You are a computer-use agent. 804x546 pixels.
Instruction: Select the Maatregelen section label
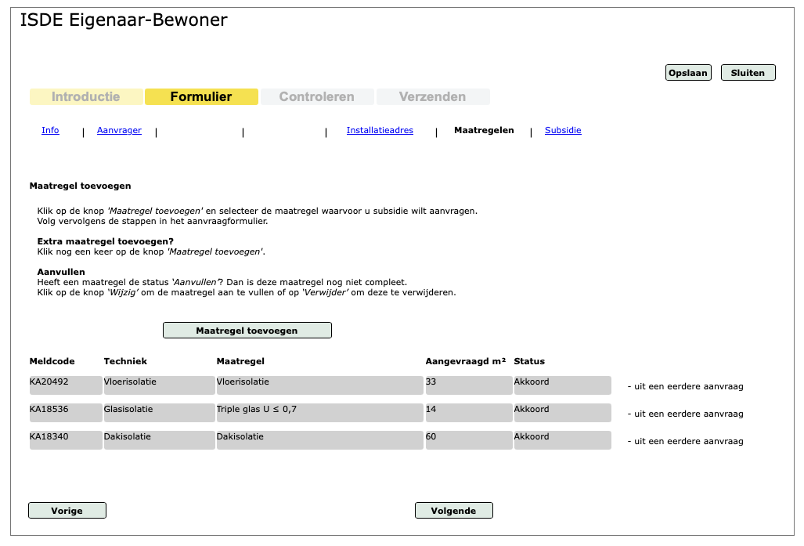[484, 131]
